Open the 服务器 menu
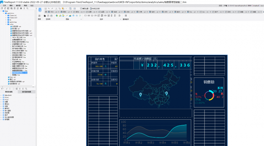The width and height of the screenshot is (264, 146). [x=18, y=6]
